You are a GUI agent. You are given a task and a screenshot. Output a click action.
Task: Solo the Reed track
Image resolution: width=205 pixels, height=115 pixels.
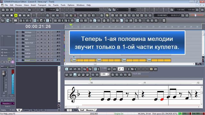click(x=45, y=60)
